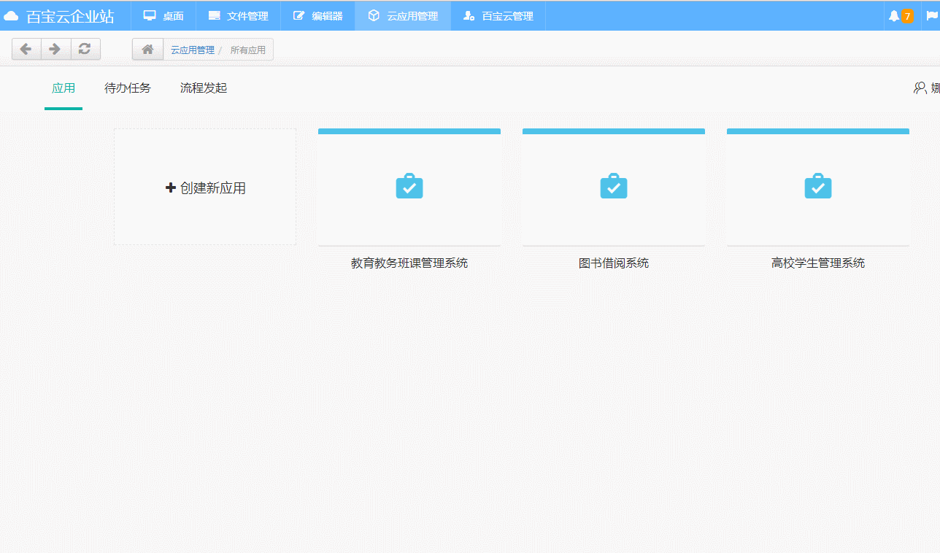
Task: Open the 百宝云管理 menu item
Action: click(x=498, y=15)
